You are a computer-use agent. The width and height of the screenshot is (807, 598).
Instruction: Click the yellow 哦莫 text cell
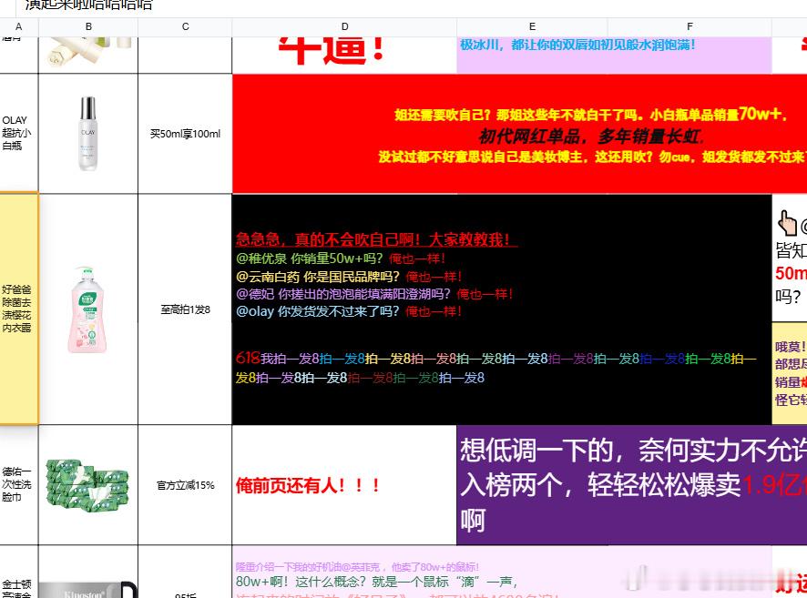[790, 373]
